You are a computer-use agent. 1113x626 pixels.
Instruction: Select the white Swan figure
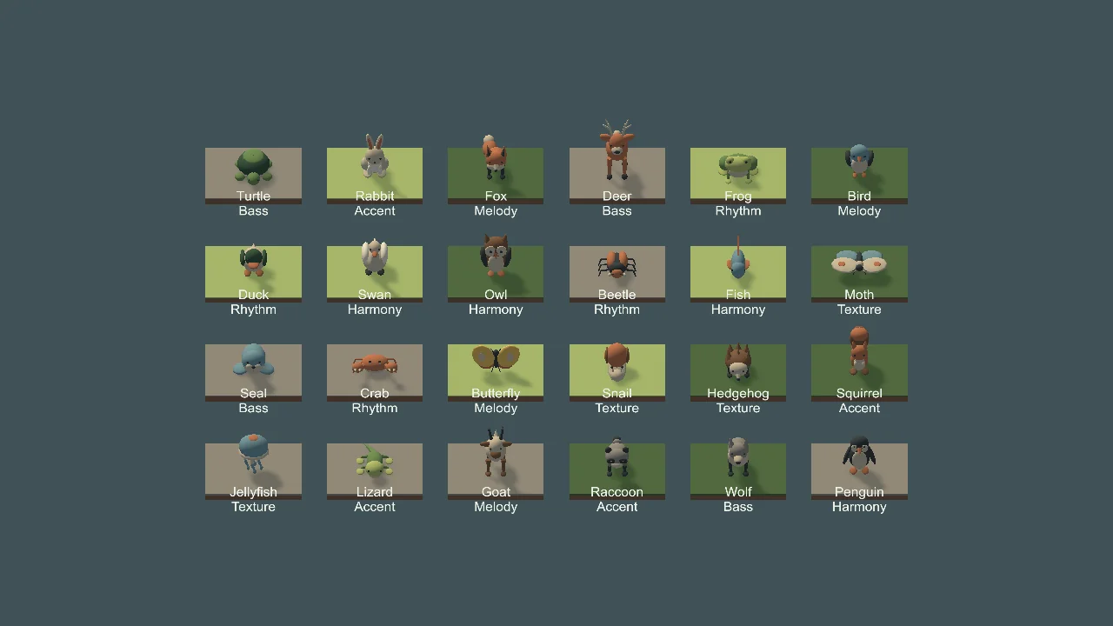[375, 257]
